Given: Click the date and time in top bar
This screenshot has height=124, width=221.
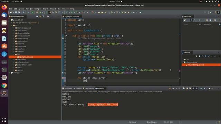Looking at the screenshot, I should (x=115, y=1).
